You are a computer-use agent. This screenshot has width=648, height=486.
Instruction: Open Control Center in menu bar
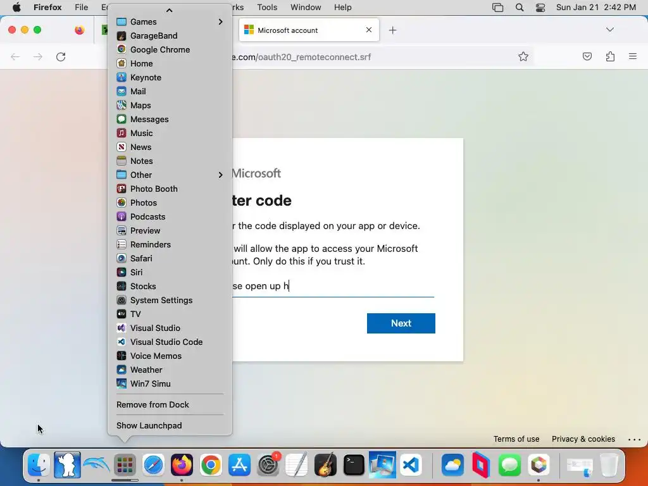click(540, 8)
